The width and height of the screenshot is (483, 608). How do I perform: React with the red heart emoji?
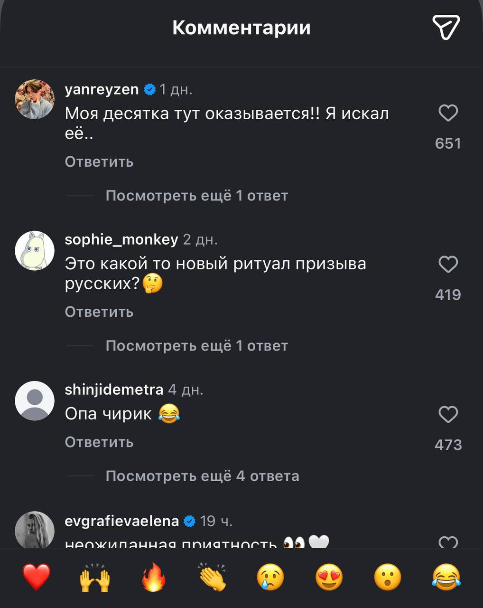[37, 577]
